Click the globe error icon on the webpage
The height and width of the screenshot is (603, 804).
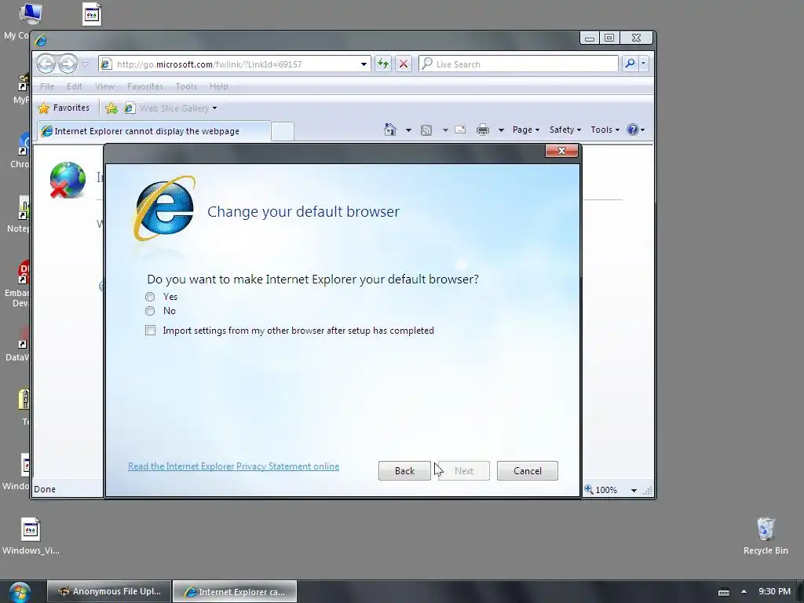point(68,180)
